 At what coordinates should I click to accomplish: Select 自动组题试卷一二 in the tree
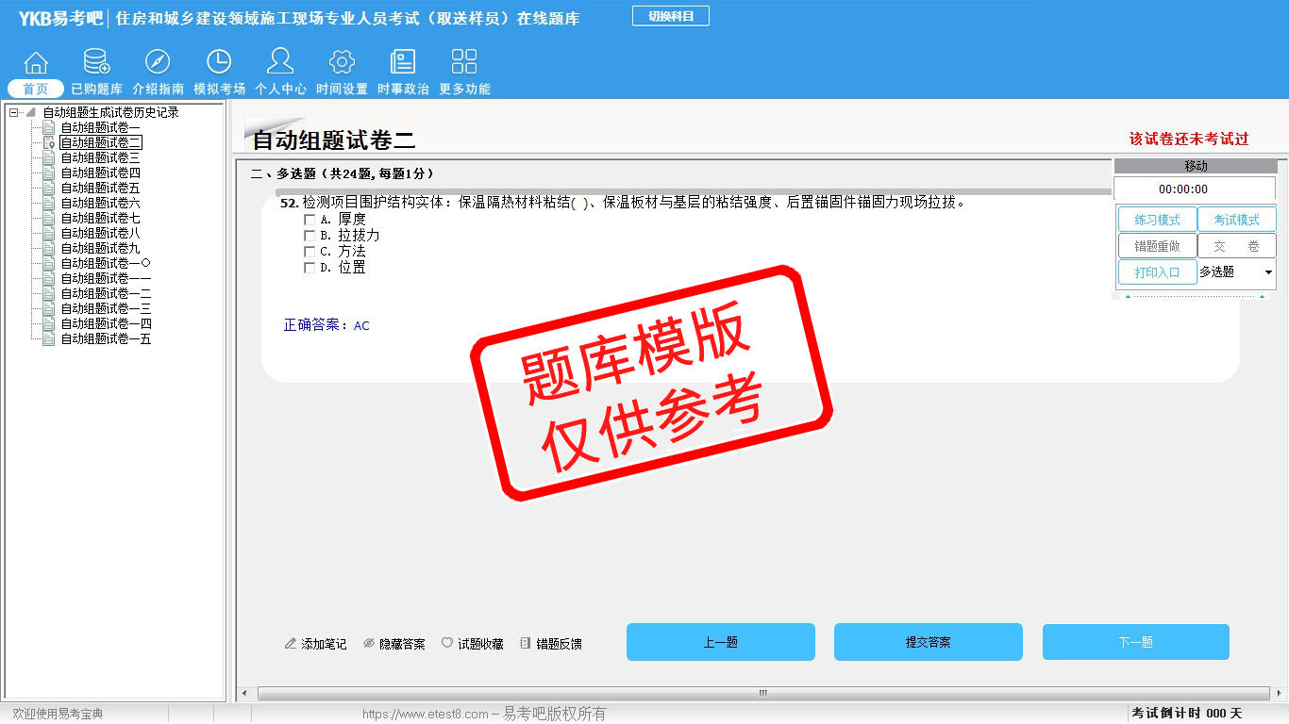pyautogui.click(x=106, y=293)
